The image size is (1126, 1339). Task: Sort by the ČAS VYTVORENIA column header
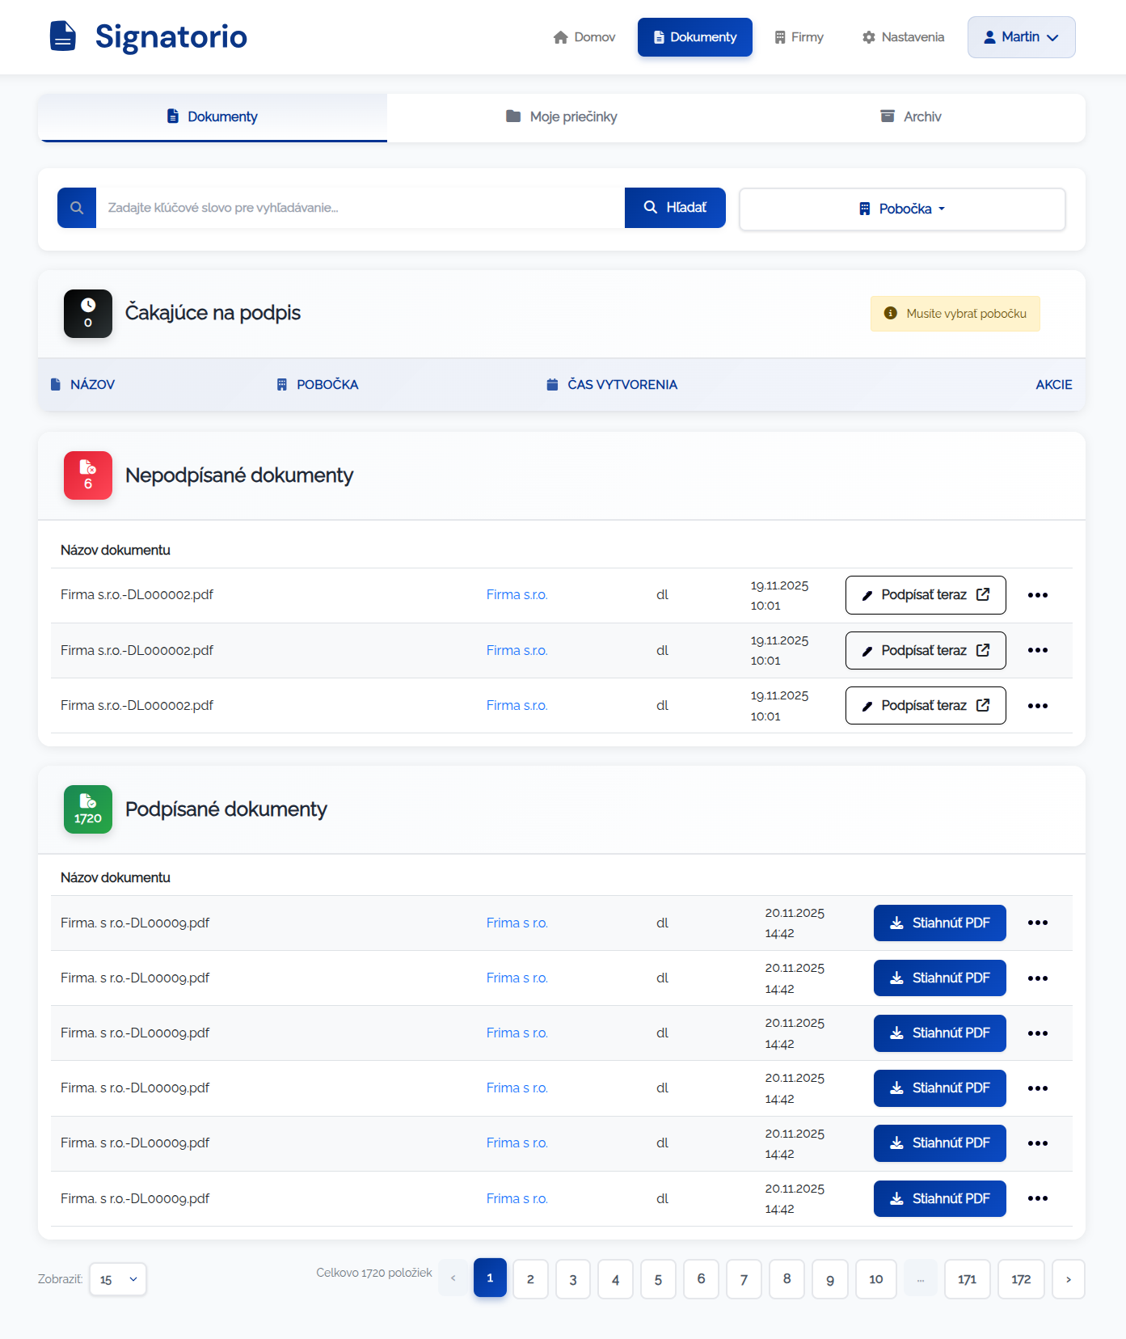612,385
